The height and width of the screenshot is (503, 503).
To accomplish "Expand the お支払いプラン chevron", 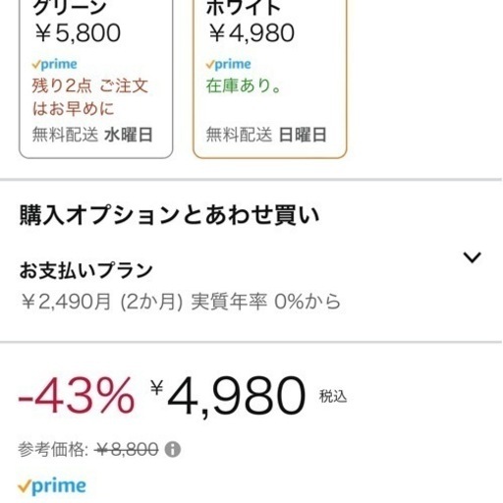I will (x=472, y=257).
